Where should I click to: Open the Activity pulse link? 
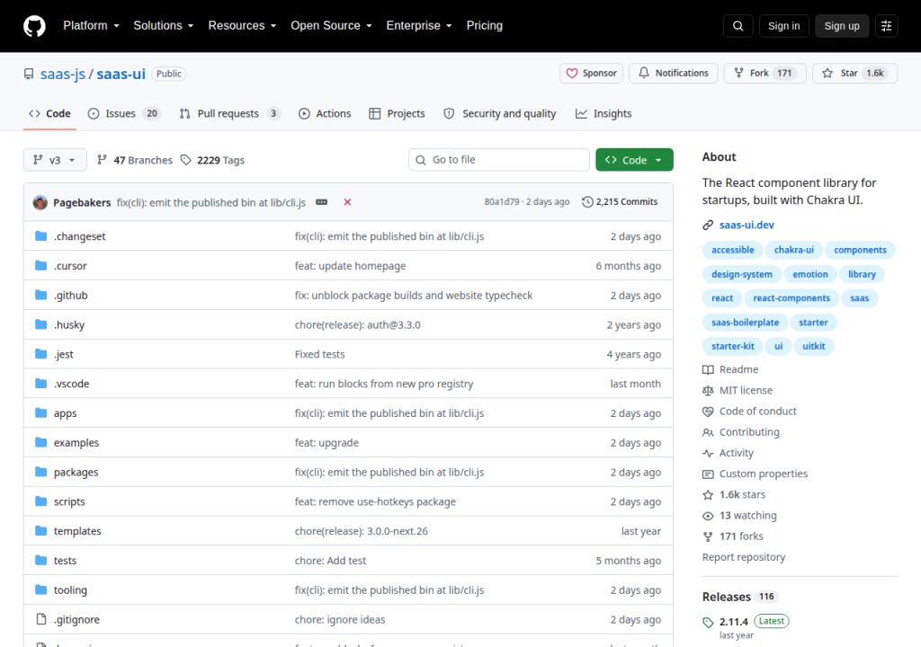pyautogui.click(x=728, y=453)
